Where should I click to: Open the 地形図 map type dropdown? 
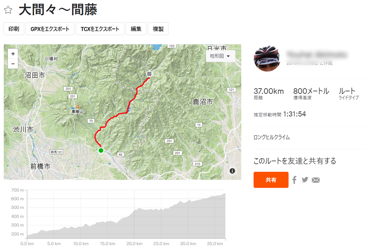220,56
